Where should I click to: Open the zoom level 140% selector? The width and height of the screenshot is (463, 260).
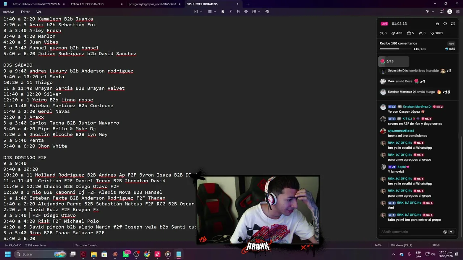(378, 246)
